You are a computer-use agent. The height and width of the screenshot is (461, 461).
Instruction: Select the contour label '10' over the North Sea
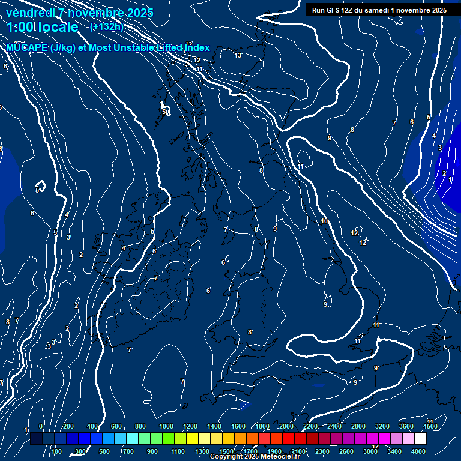pos(324,221)
